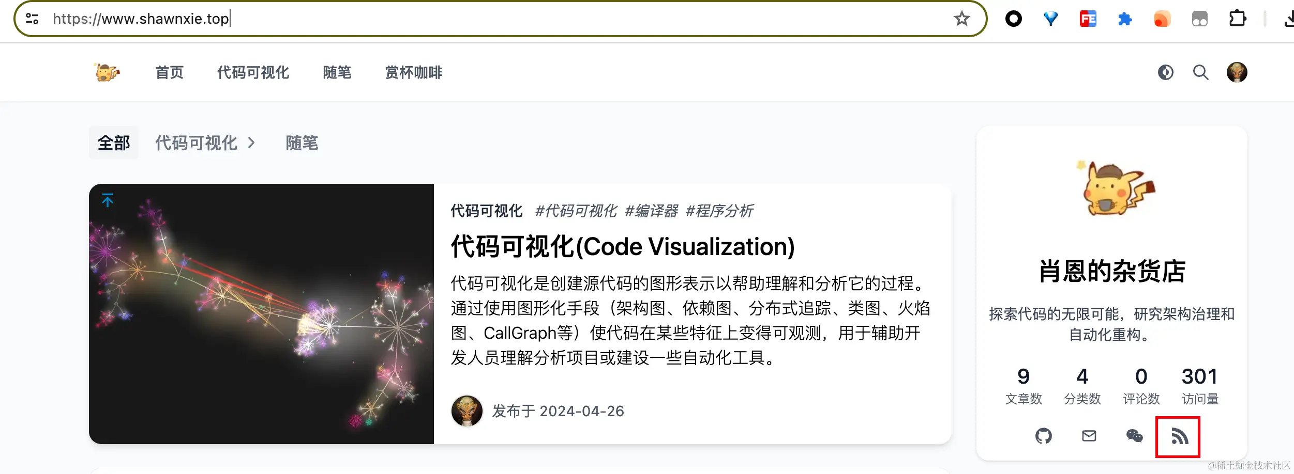Click the 9 文章数 stat

1024,386
